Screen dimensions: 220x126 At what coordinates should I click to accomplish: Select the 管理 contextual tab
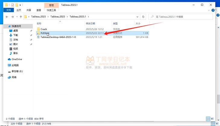point(51,5)
